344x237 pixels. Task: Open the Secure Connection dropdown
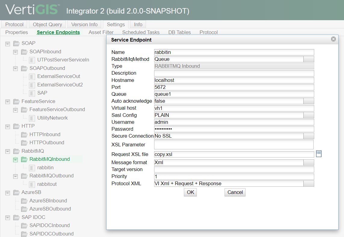coord(309,136)
